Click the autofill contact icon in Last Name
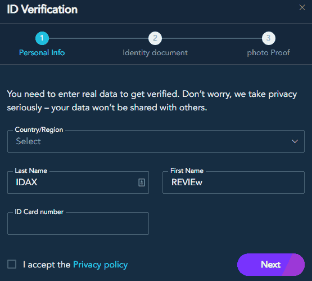Screen dimensions: 312x281 [x=142, y=182]
